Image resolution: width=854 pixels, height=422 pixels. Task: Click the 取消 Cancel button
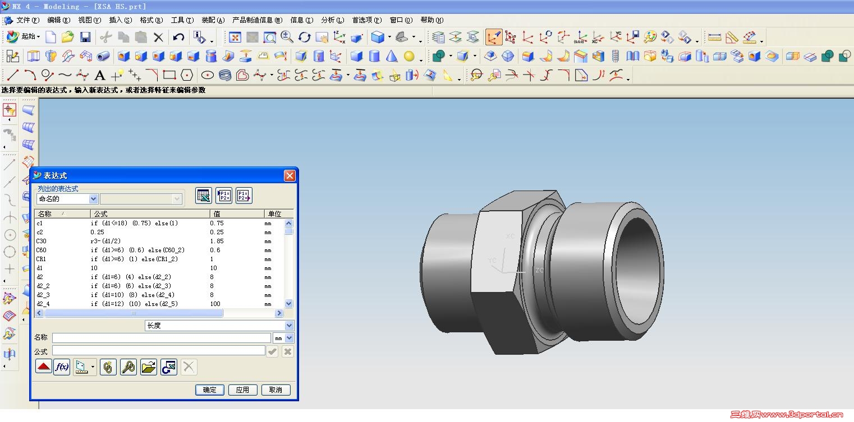tap(276, 390)
